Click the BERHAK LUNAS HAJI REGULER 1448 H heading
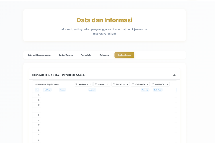This screenshot has width=215, height=143. pyautogui.click(x=59, y=75)
